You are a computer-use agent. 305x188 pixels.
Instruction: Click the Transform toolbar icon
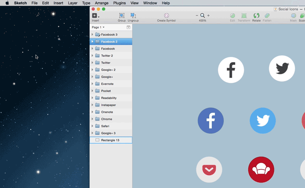(x=244, y=15)
